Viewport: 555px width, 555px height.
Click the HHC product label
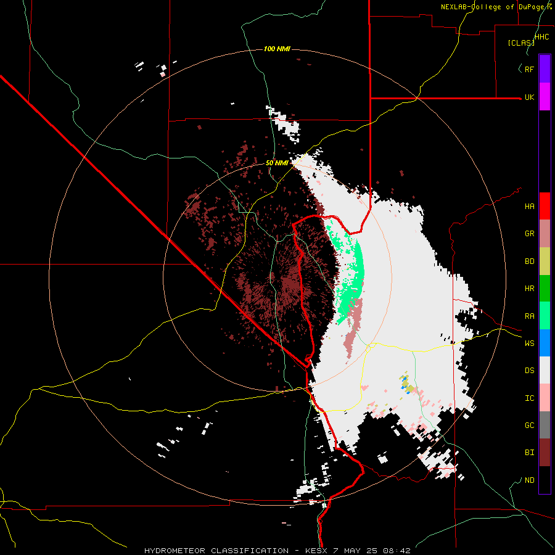(541, 37)
